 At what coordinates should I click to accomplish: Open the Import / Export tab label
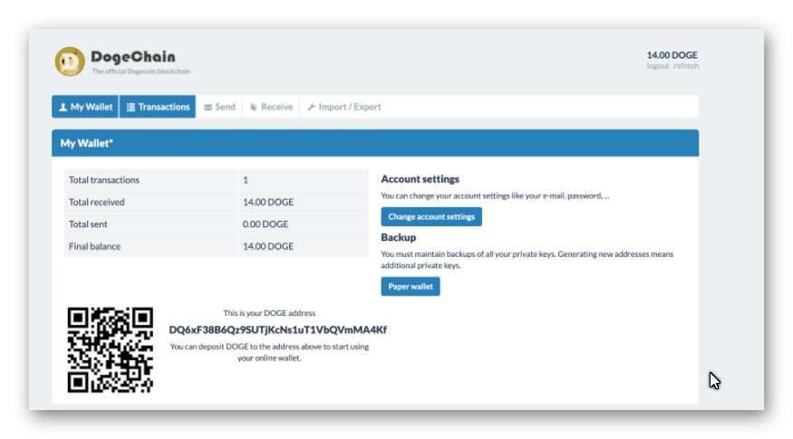point(350,107)
